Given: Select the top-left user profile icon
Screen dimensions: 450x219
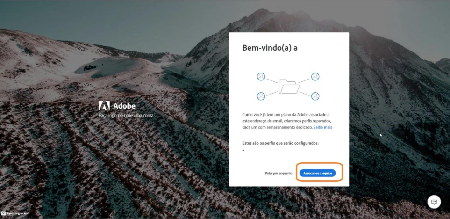Looking at the screenshot, I should click(261, 77).
